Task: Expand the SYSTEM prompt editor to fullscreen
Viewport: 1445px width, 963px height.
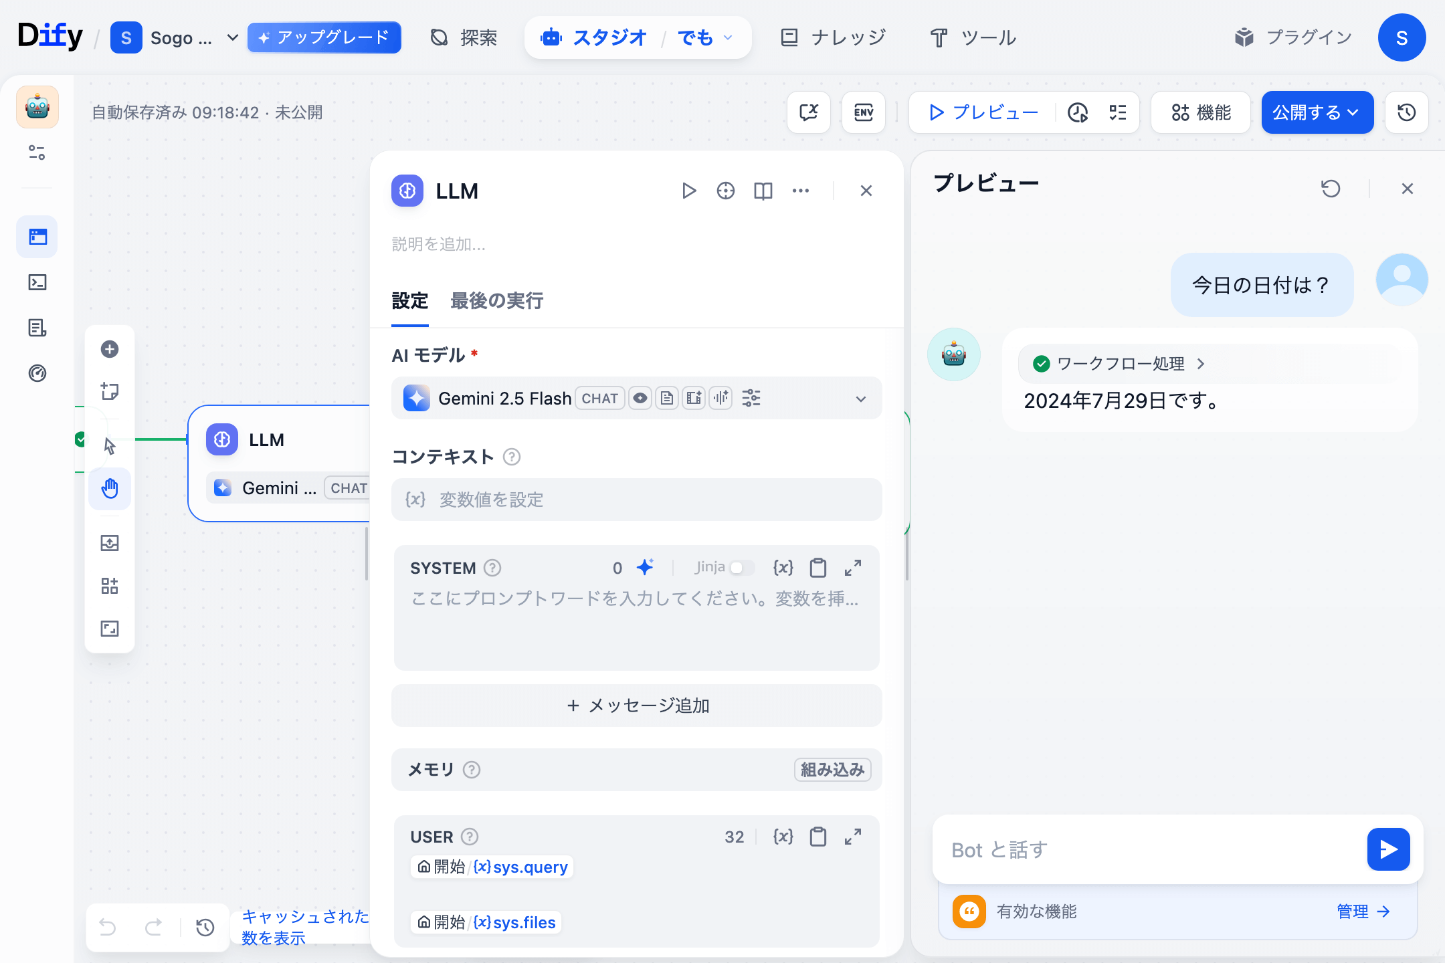Action: click(x=853, y=568)
